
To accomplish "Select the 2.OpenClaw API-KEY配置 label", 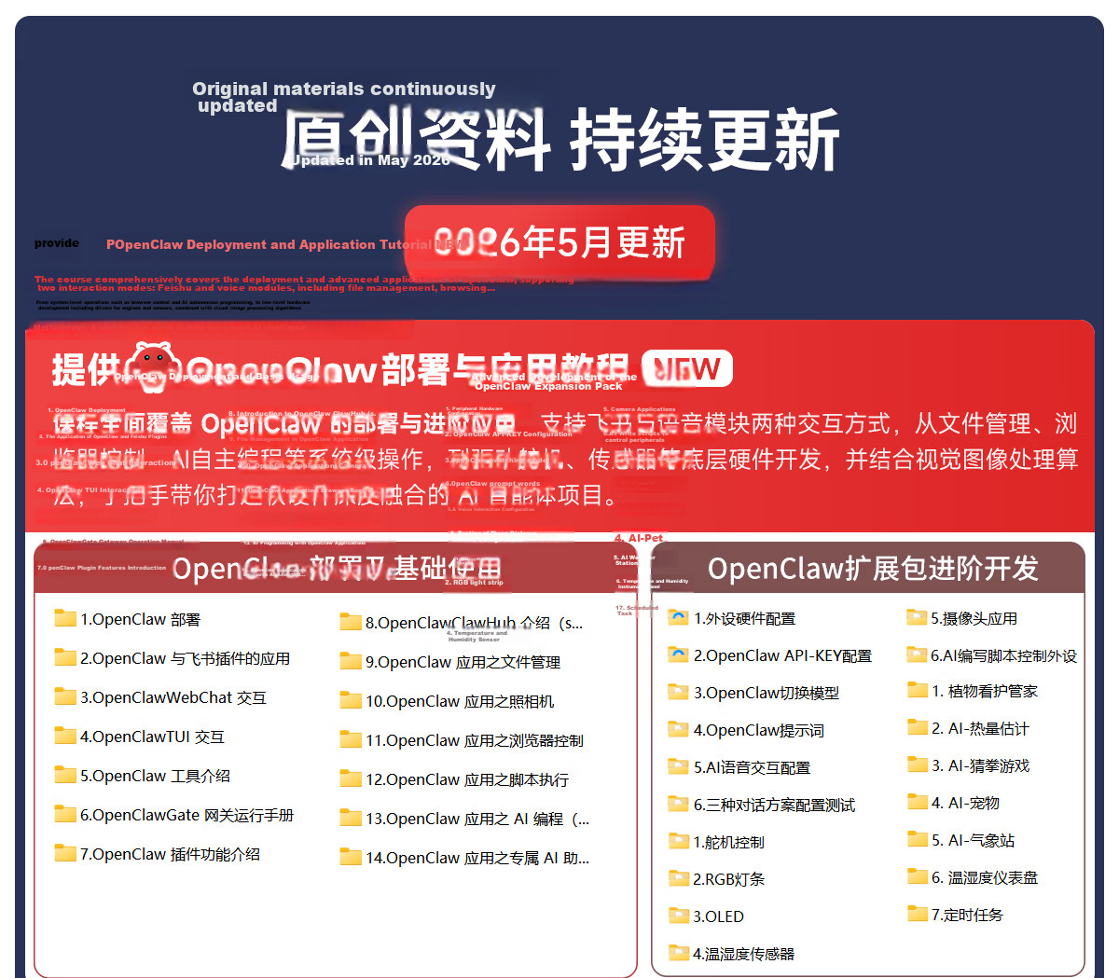I will [x=782, y=655].
